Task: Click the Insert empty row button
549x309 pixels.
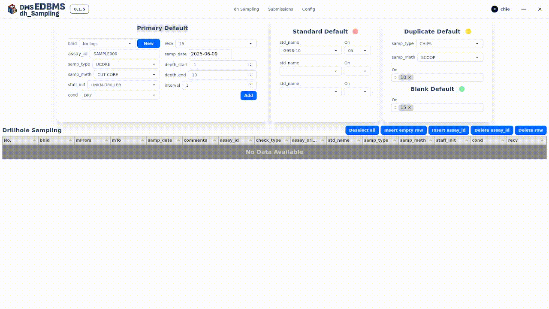Action: point(403,130)
